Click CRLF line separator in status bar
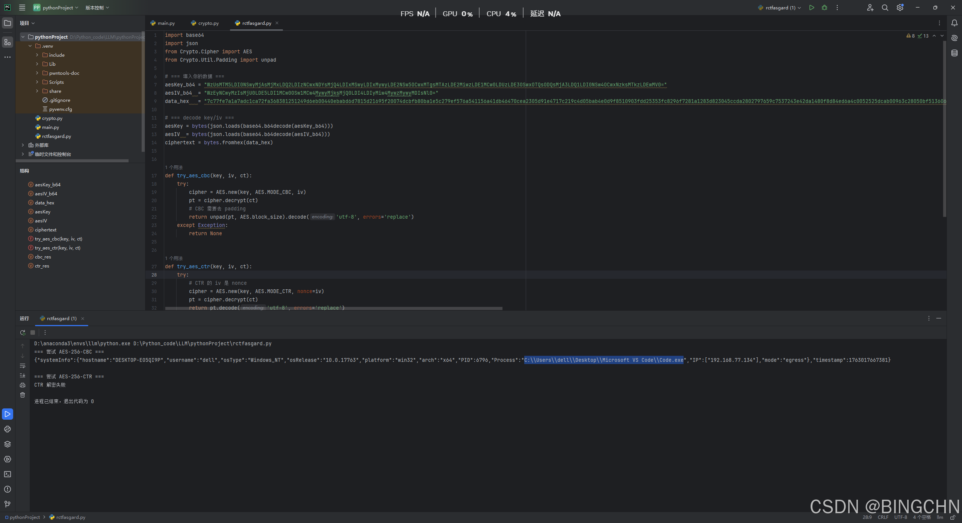The width and height of the screenshot is (962, 523). pyautogui.click(x=883, y=517)
